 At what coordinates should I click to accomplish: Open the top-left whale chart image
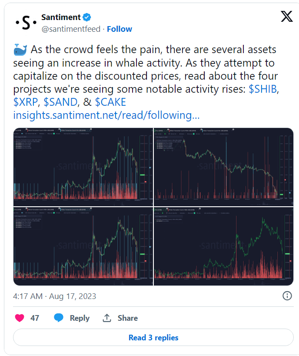coord(83,167)
